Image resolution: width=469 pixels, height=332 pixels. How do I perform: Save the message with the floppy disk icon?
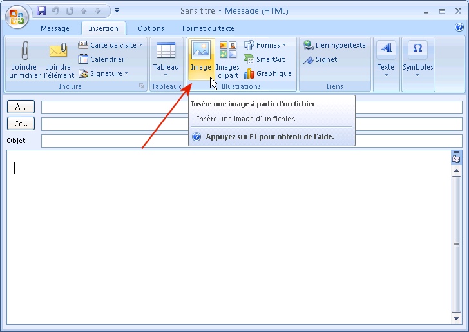tap(41, 11)
